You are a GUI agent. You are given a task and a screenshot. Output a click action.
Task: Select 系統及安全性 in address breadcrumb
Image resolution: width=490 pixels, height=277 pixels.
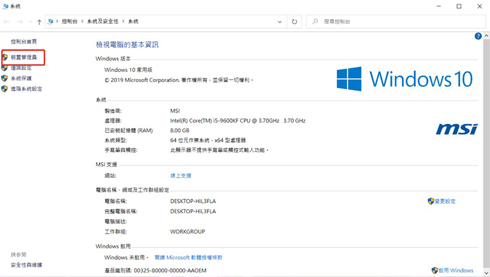tap(103, 21)
